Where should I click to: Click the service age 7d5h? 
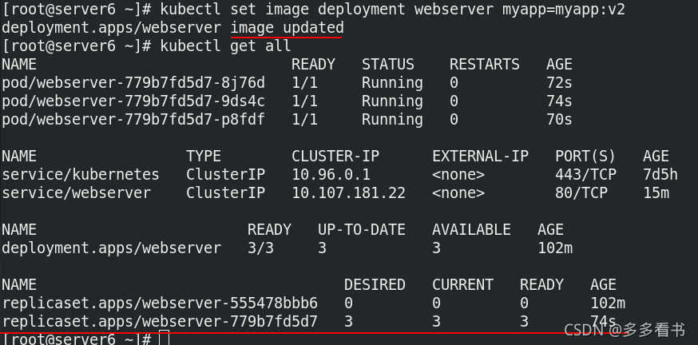660,175
